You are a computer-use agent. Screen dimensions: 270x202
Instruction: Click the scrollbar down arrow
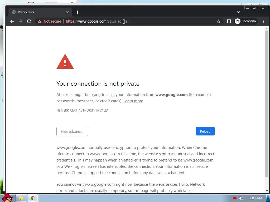(x=267, y=191)
